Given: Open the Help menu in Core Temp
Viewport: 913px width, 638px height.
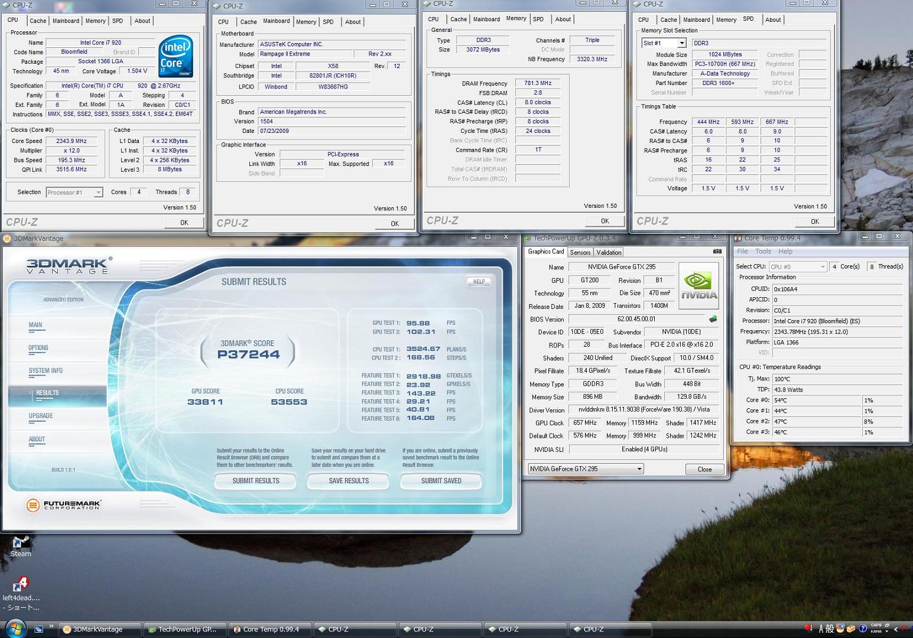Looking at the screenshot, I should tap(785, 251).
